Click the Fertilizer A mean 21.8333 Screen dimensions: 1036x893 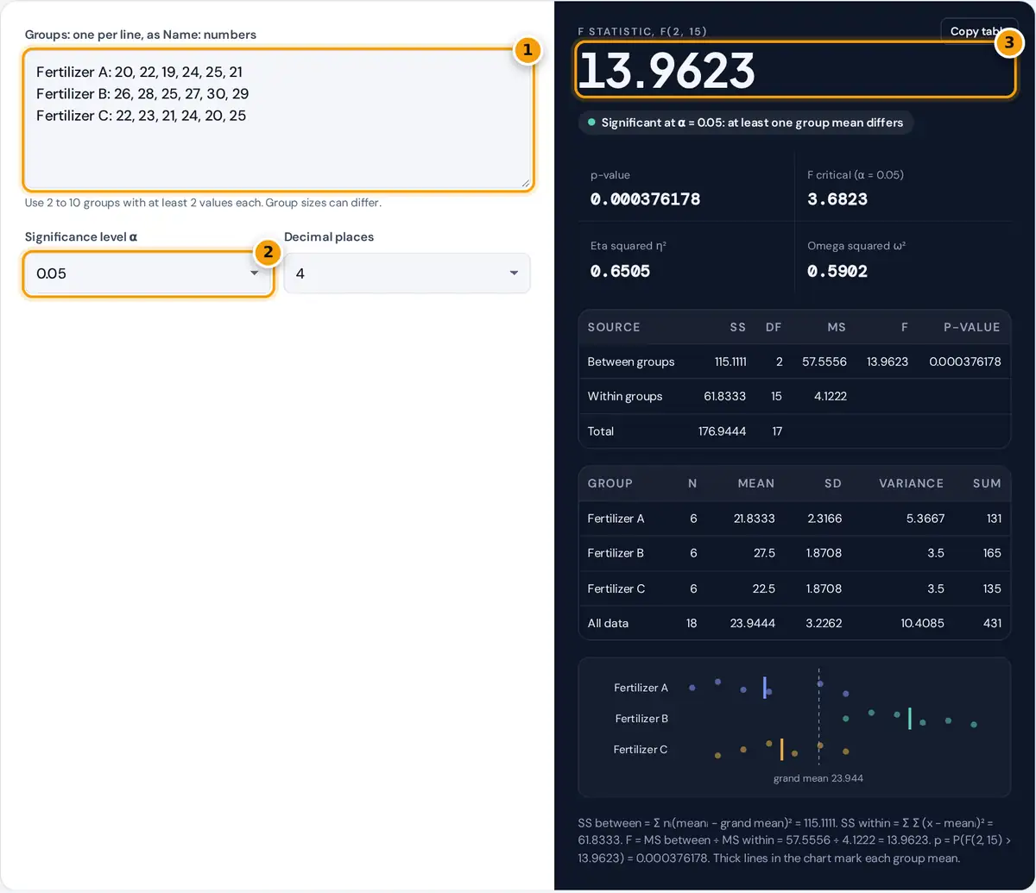(755, 519)
